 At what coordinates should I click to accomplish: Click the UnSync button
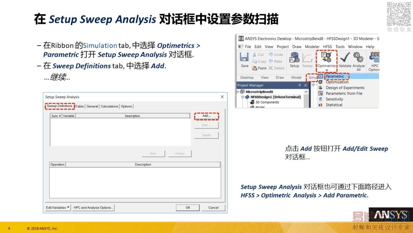[x=180, y=154]
